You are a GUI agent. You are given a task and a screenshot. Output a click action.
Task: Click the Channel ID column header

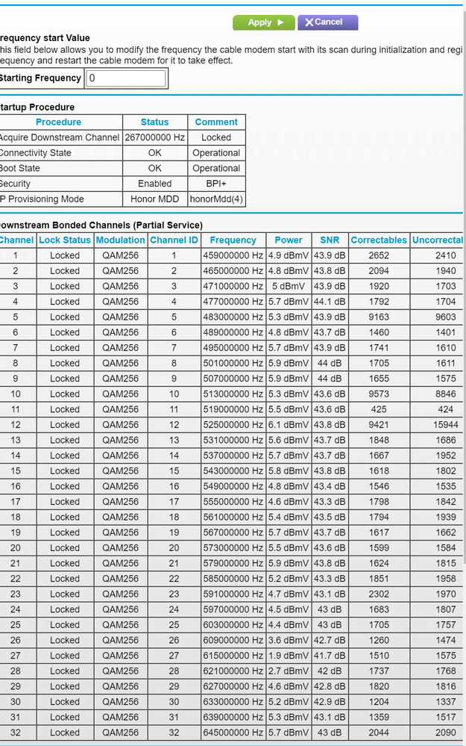pyautogui.click(x=174, y=240)
